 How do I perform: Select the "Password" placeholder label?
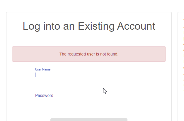click(x=44, y=95)
